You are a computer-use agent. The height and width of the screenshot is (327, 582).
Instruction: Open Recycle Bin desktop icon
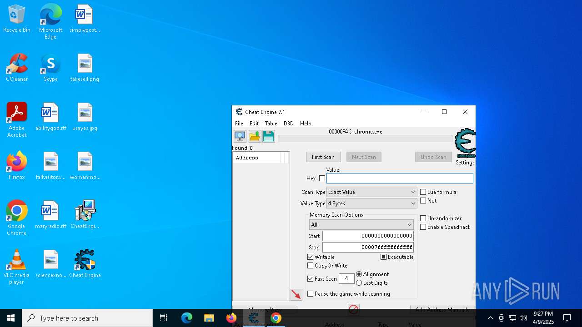[x=17, y=19]
